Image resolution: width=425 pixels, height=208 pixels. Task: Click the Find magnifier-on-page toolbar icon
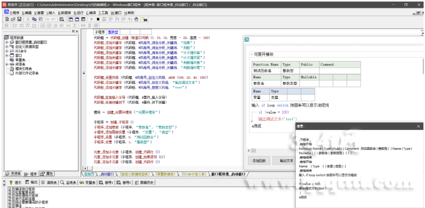click(62, 19)
